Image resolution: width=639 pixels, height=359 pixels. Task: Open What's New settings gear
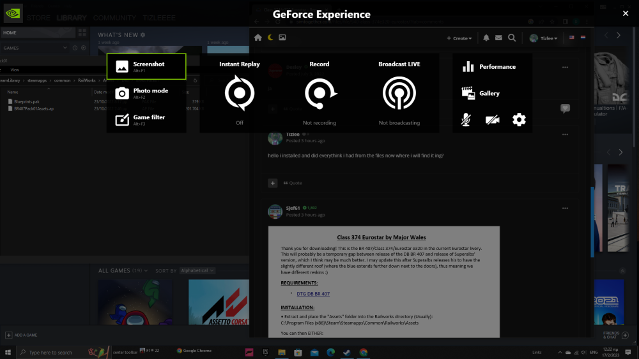[142, 35]
